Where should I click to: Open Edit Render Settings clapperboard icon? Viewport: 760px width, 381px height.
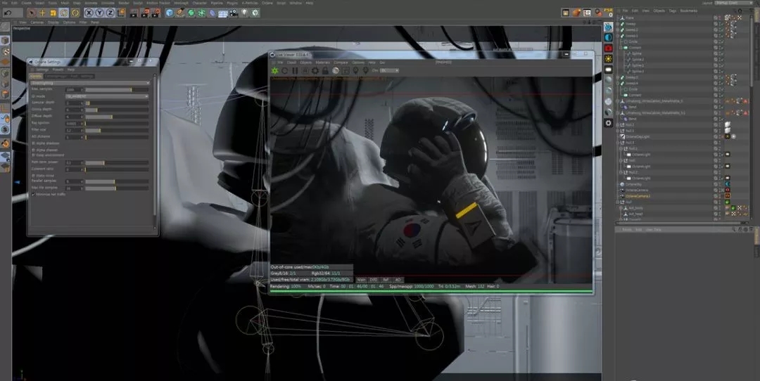pos(156,13)
